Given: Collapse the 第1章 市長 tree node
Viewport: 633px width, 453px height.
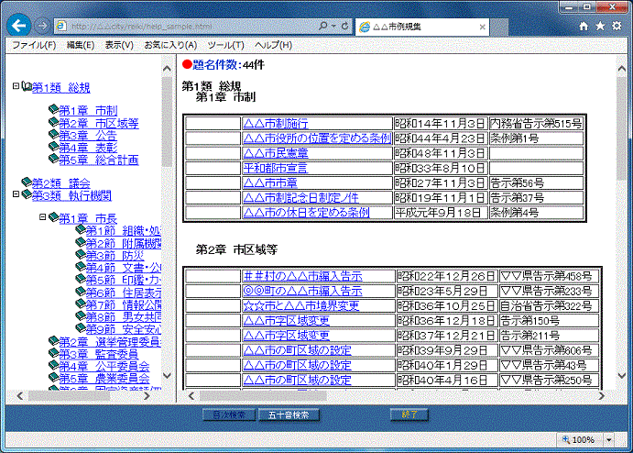Looking at the screenshot, I should (42, 217).
